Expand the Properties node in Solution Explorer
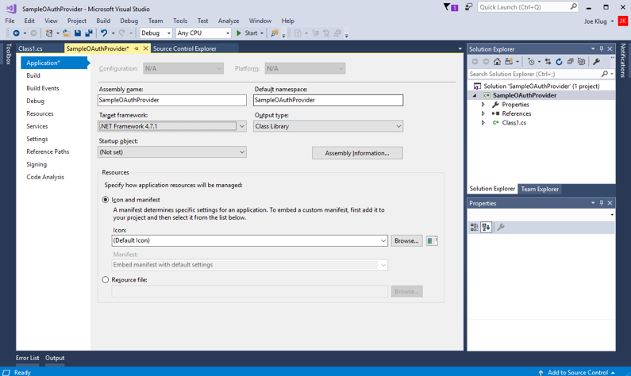This screenshot has width=631, height=376. (x=483, y=105)
